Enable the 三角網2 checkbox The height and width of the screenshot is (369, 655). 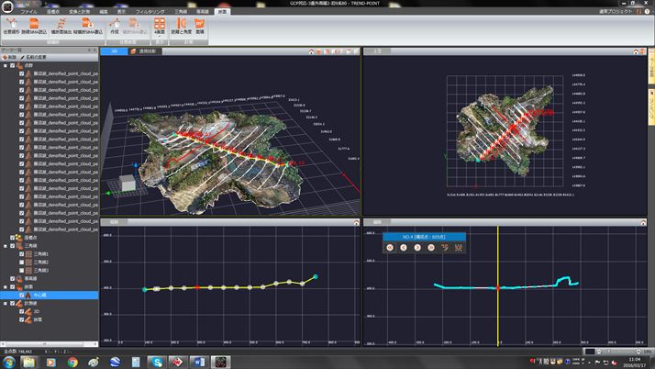[x=22, y=263]
